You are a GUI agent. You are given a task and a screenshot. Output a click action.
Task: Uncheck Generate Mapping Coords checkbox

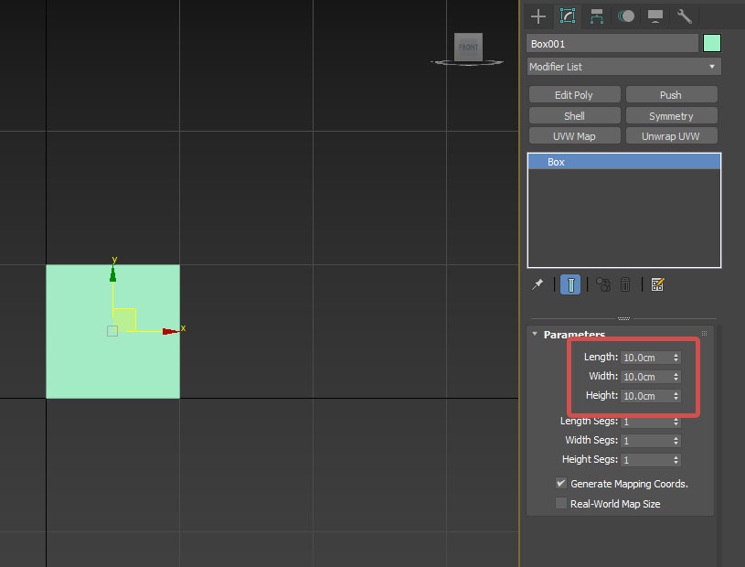[x=560, y=484]
